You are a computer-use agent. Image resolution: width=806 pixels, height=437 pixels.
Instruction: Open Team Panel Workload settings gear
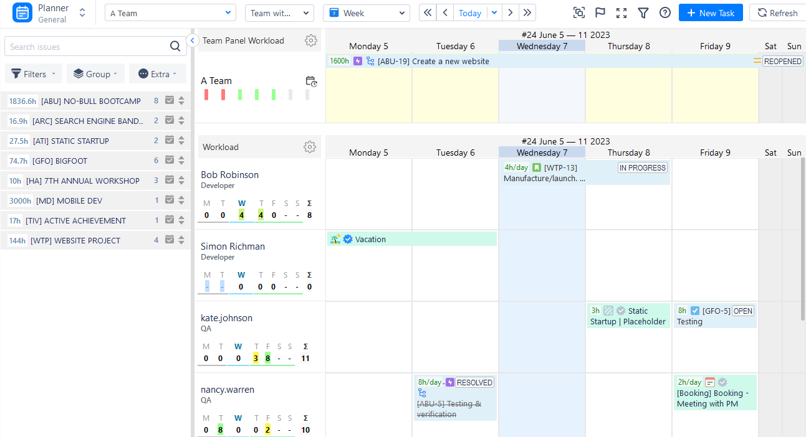pos(310,40)
